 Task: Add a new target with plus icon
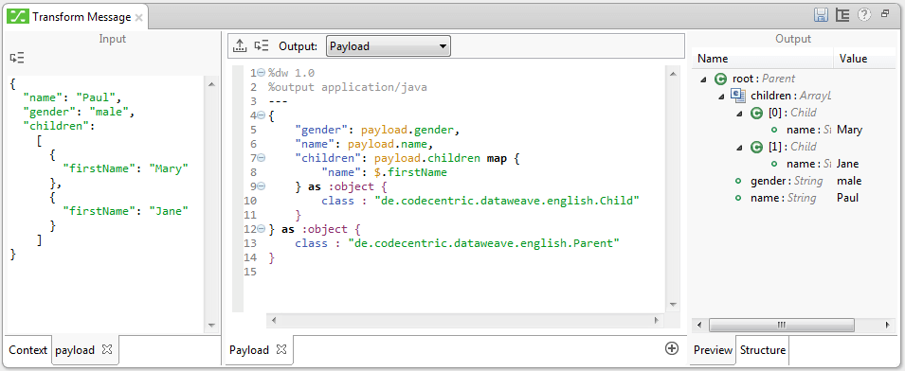[x=671, y=347]
